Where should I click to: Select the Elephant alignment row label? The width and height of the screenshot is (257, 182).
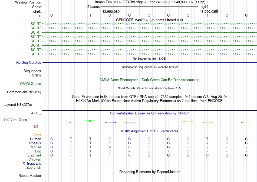click(34, 155)
